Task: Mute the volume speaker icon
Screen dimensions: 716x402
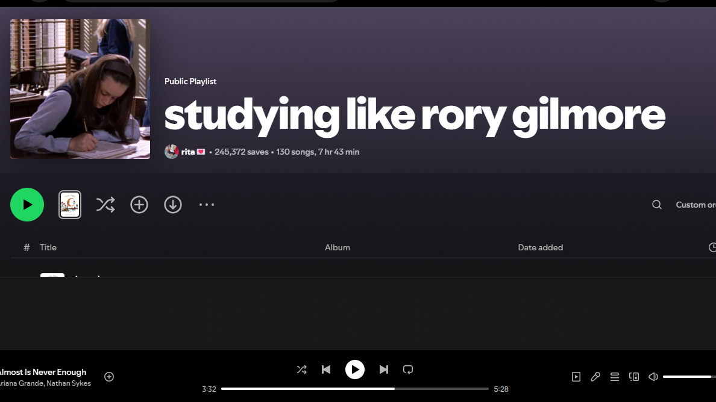Action: [x=653, y=377]
